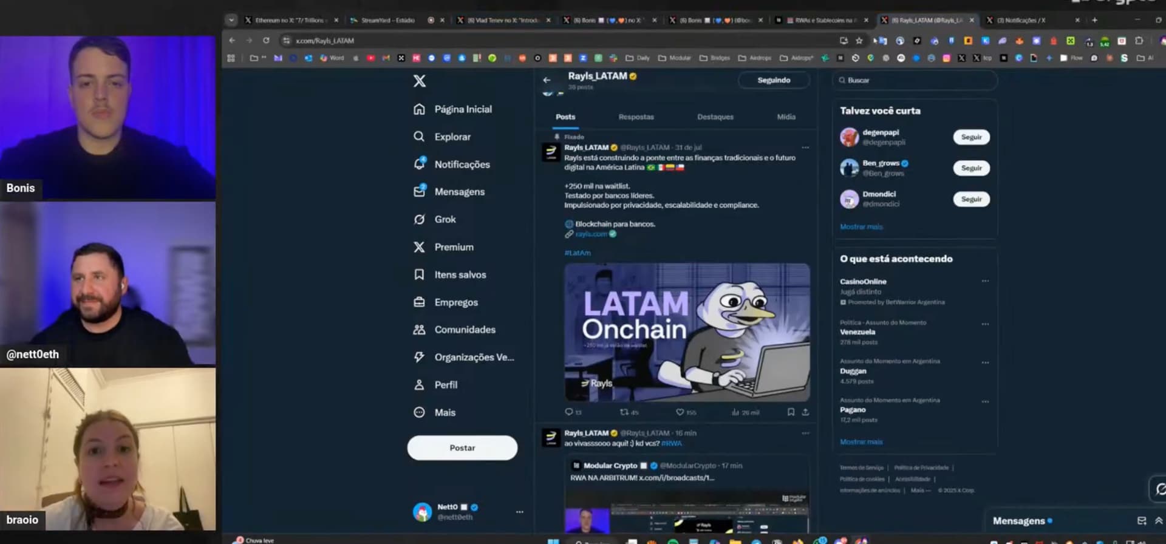This screenshot has width=1166, height=544.
Task: Follow Ben_grows with the Seguir button
Action: pos(971,168)
